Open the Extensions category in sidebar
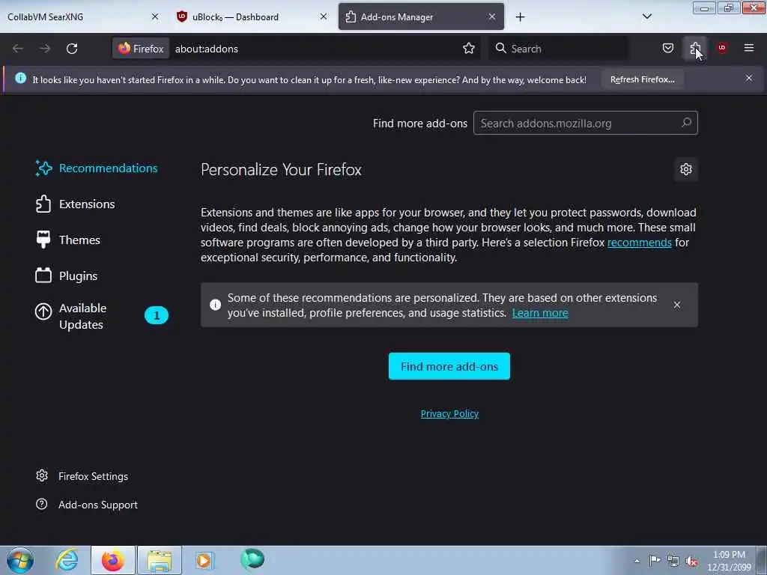 coord(76,204)
